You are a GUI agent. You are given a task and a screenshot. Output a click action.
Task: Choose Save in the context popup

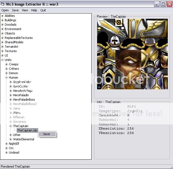pos(47,134)
